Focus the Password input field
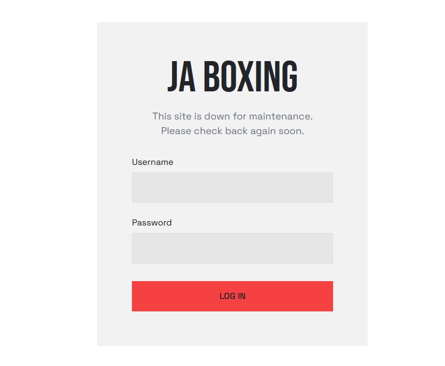The height and width of the screenshot is (366, 445). point(232,248)
